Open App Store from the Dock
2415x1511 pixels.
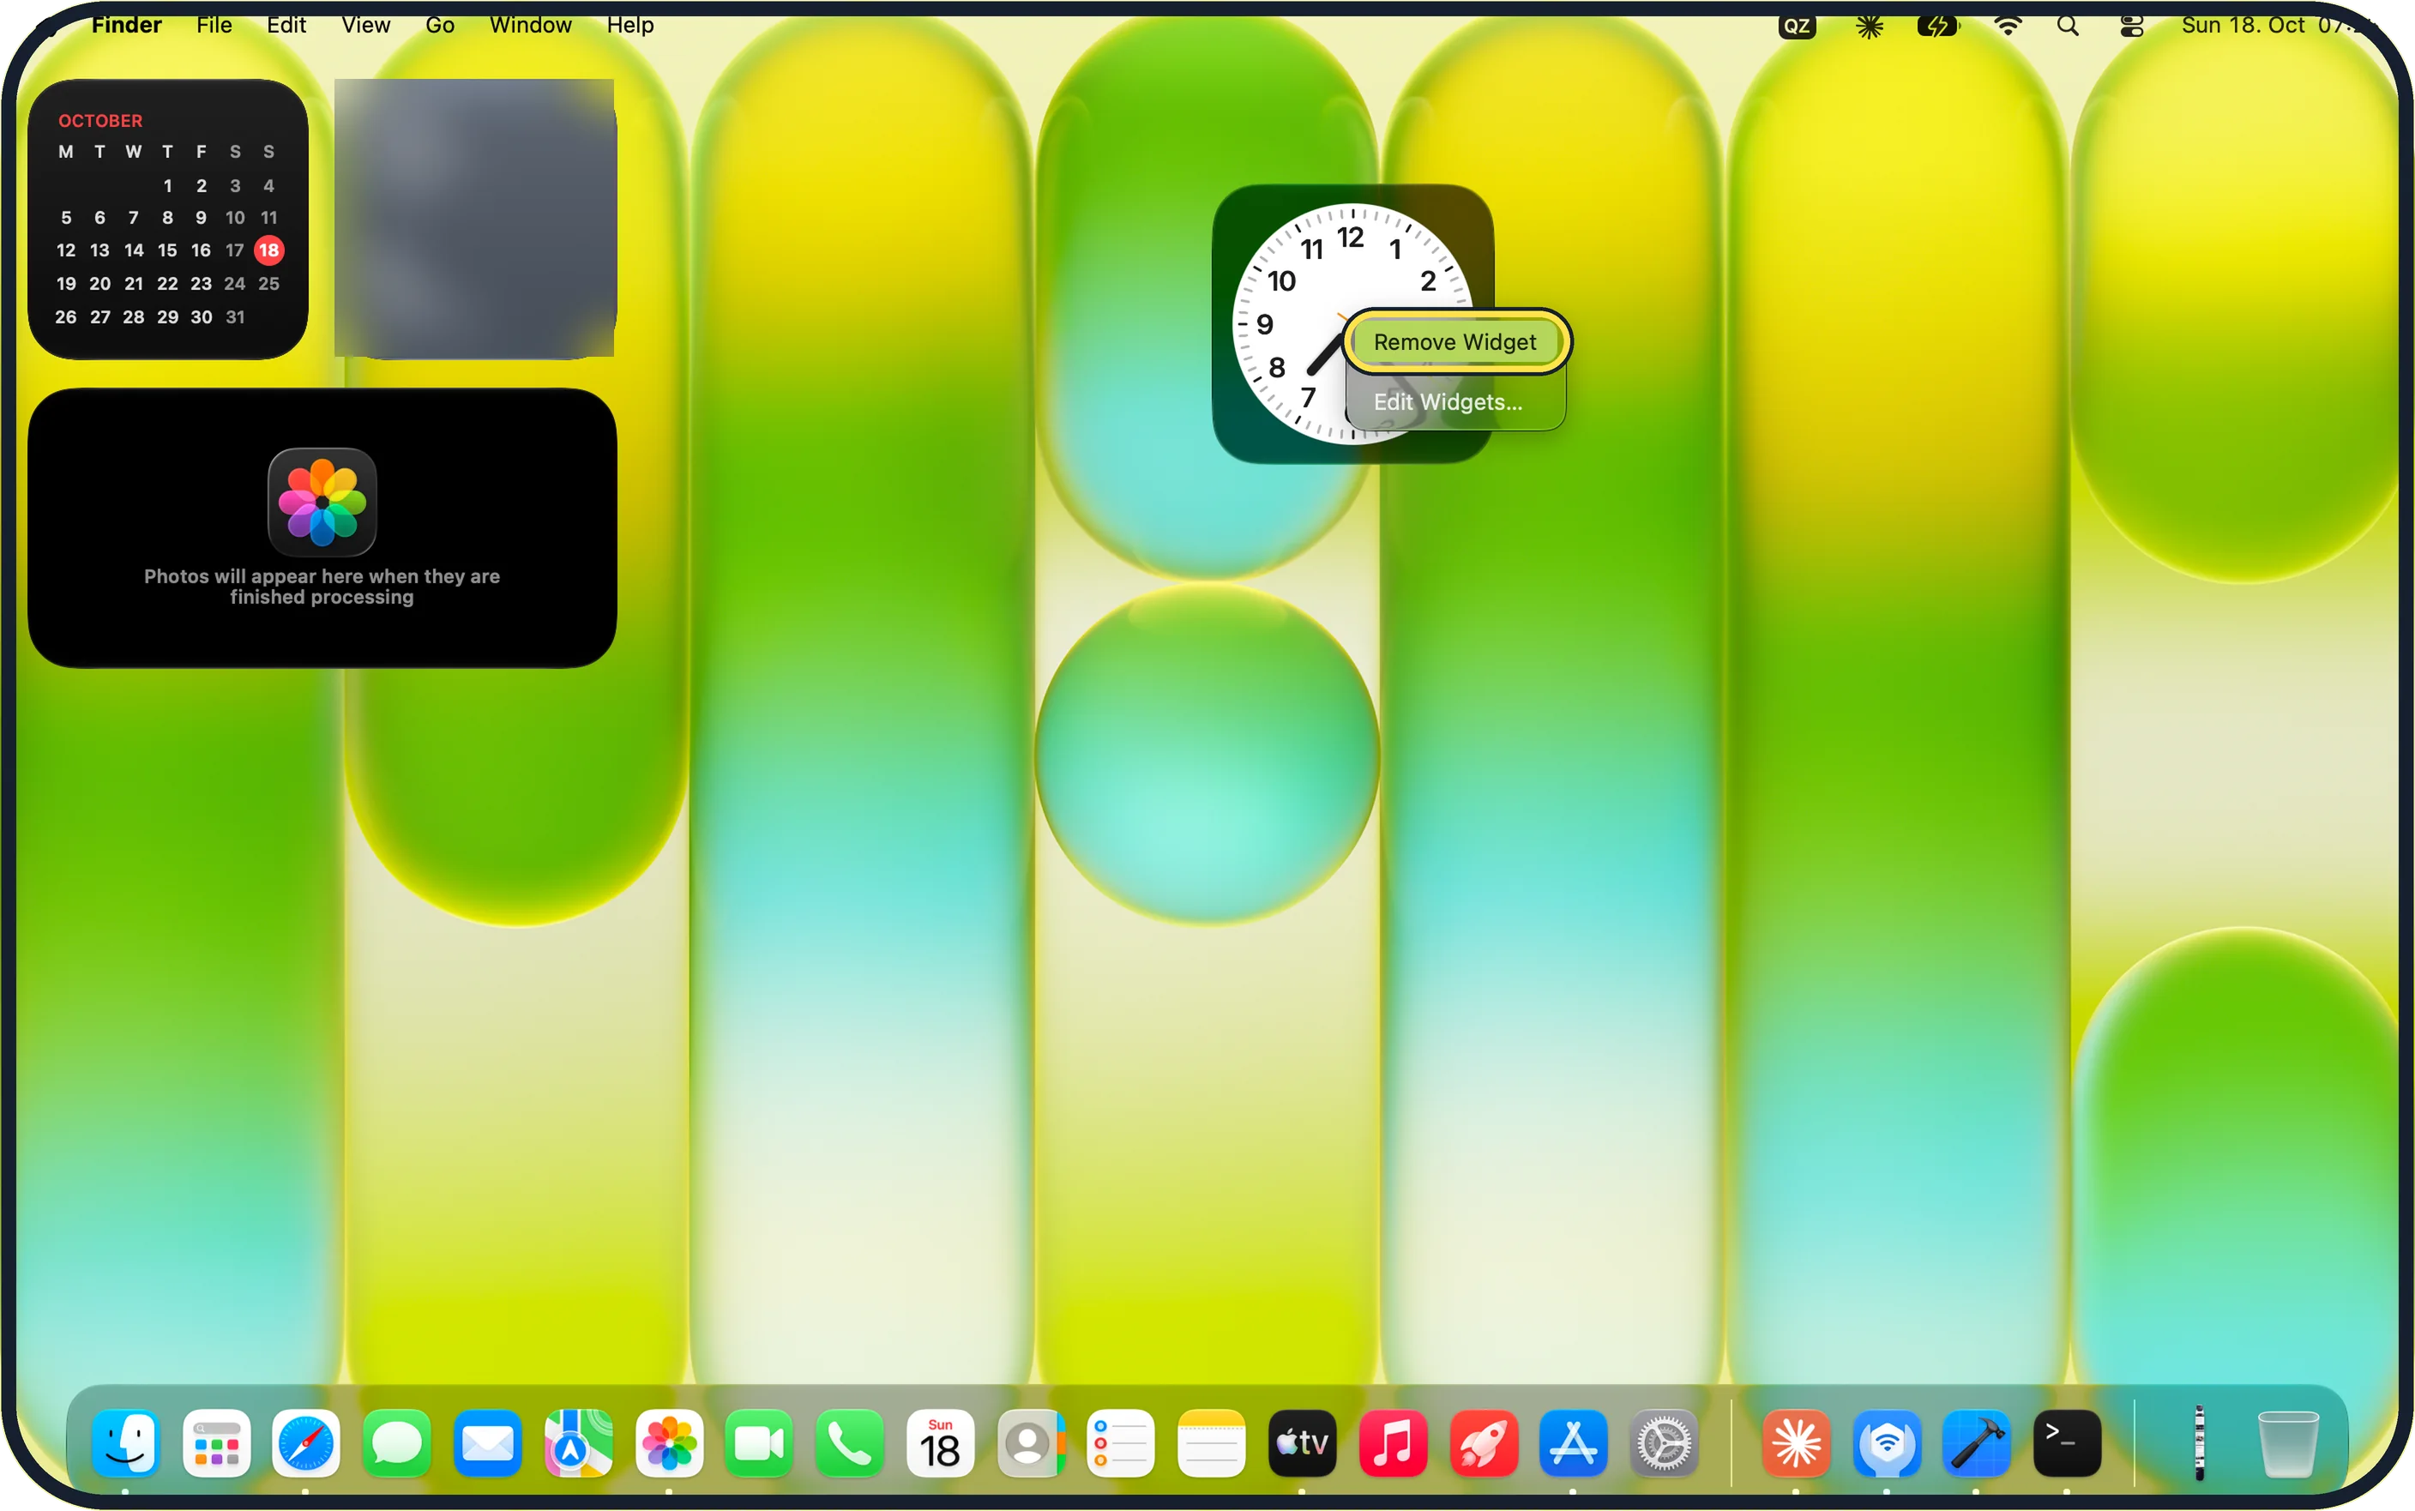tap(1574, 1443)
